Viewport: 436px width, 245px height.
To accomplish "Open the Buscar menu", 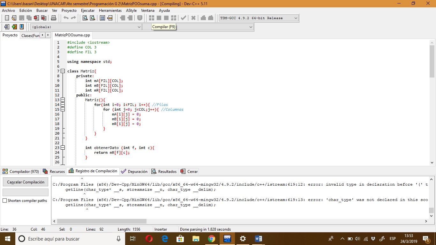I will (x=42, y=11).
